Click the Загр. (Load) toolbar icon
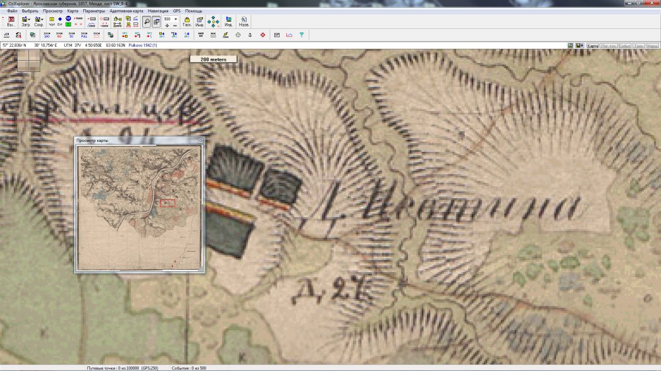This screenshot has width=661, height=371. click(25, 20)
